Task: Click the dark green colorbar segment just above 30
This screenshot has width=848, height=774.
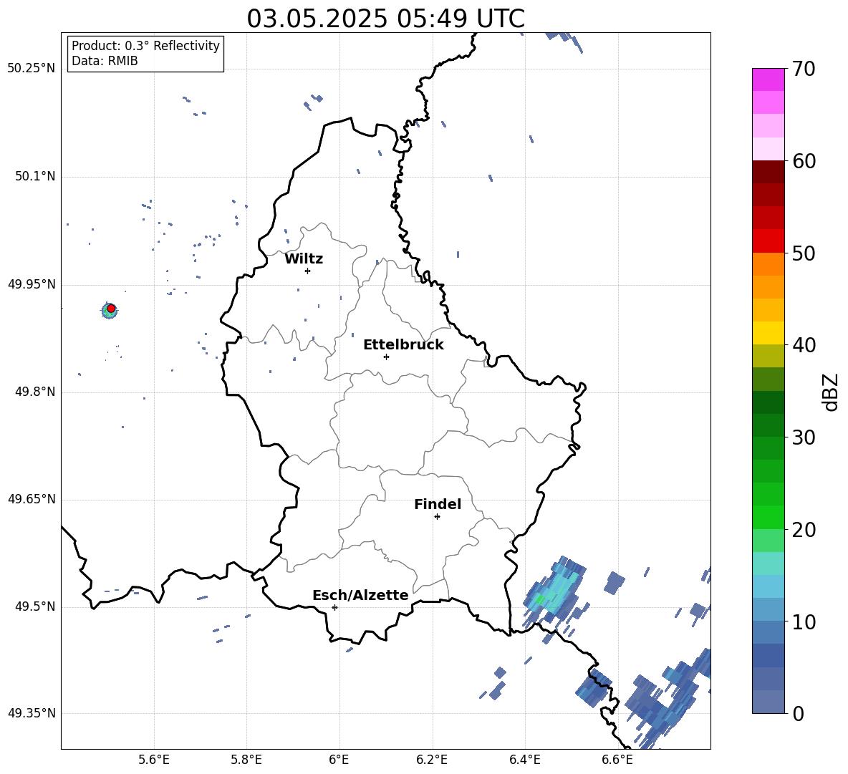Action: tap(768, 425)
